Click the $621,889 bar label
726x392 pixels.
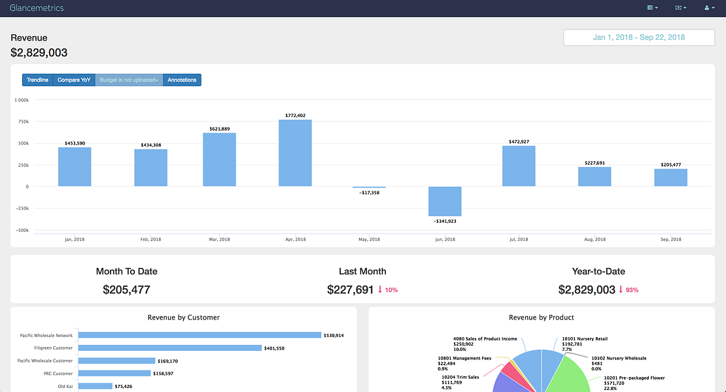220,129
